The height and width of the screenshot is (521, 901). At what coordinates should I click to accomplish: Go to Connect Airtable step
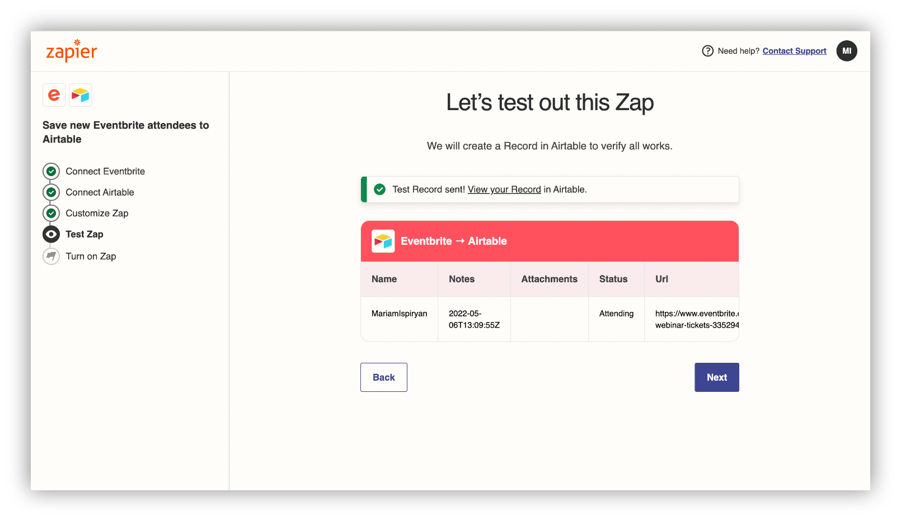[100, 192]
